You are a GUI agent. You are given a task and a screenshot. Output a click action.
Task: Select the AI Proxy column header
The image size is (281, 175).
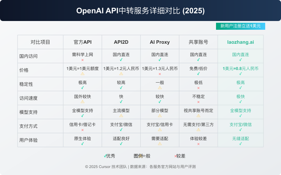[160, 42]
